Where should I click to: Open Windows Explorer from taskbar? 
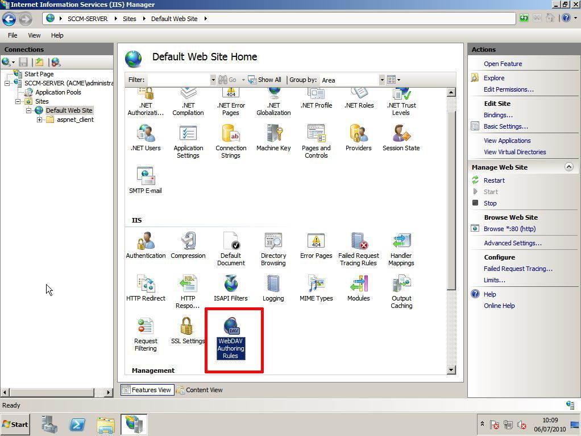106,425
